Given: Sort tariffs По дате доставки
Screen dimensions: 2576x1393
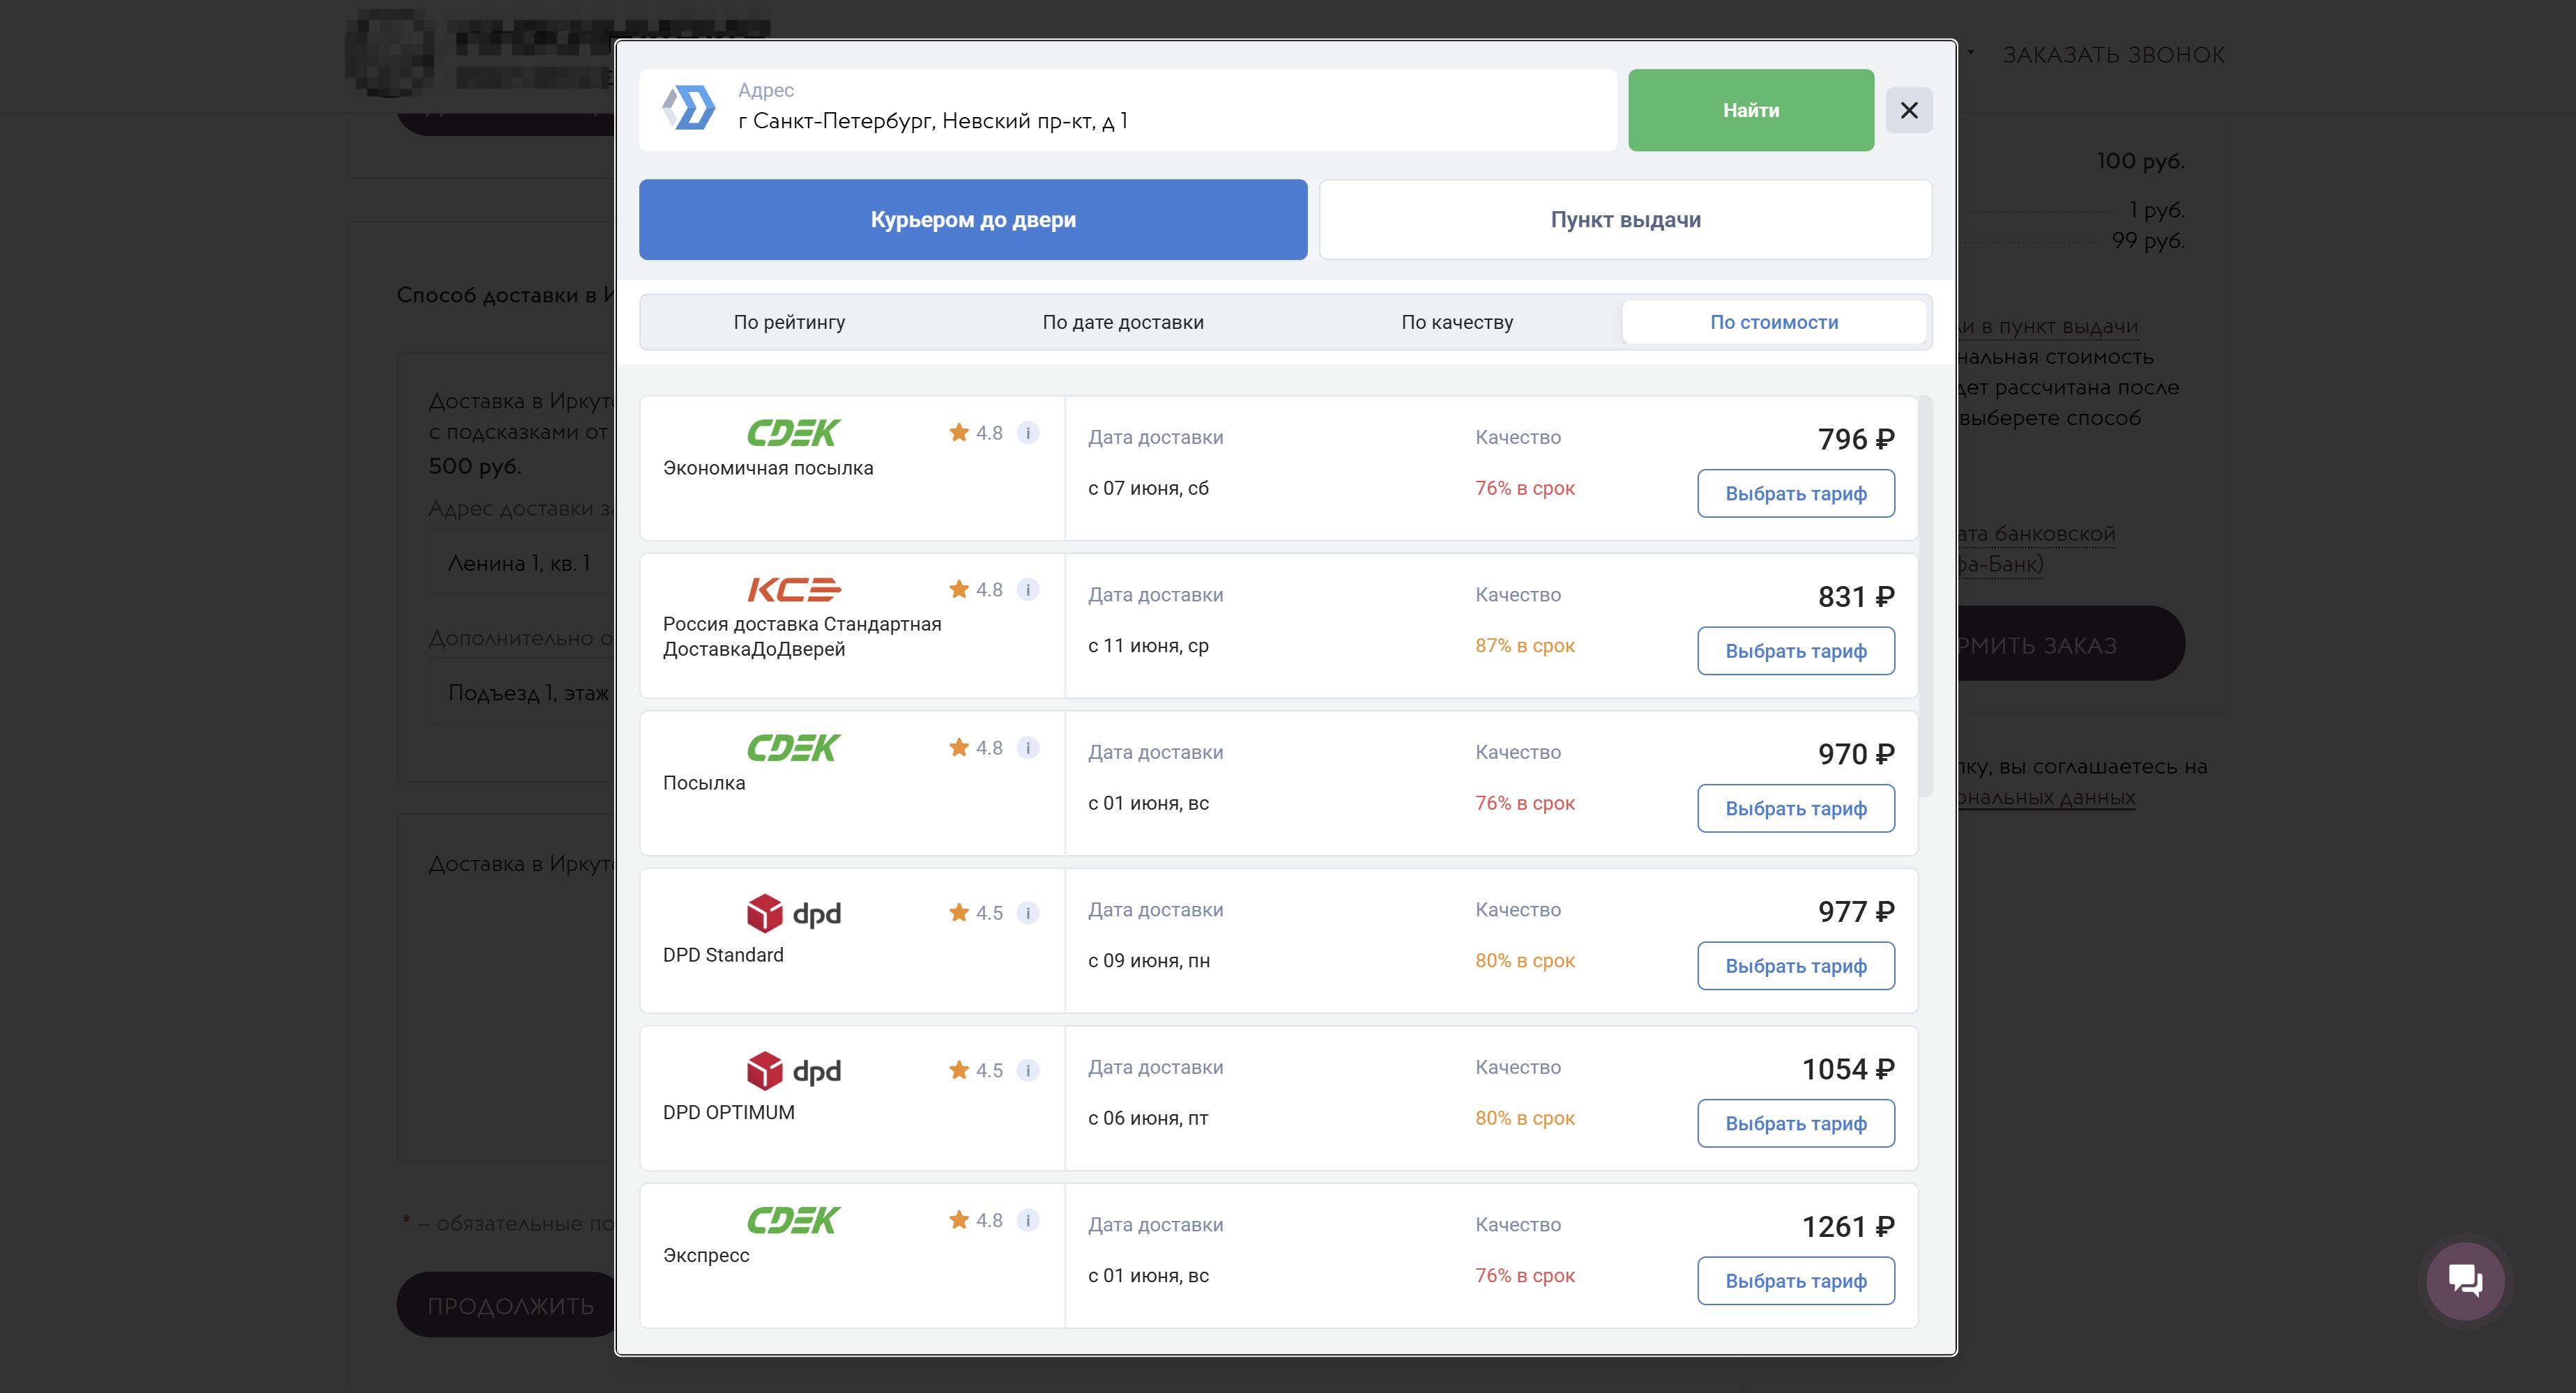Looking at the screenshot, I should [1123, 322].
